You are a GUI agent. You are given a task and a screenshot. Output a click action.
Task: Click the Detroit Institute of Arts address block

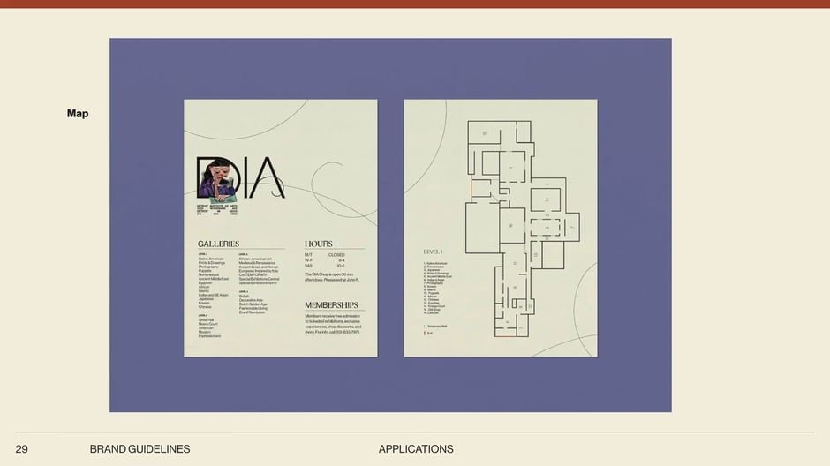click(217, 210)
